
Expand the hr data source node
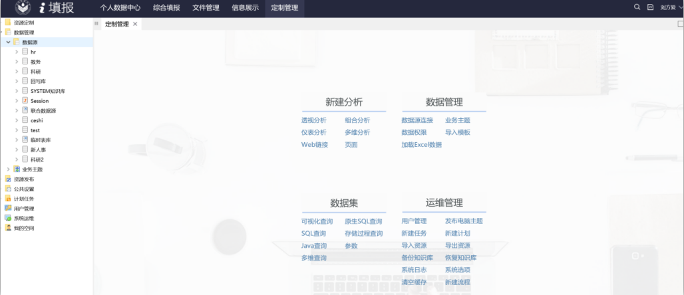(17, 52)
